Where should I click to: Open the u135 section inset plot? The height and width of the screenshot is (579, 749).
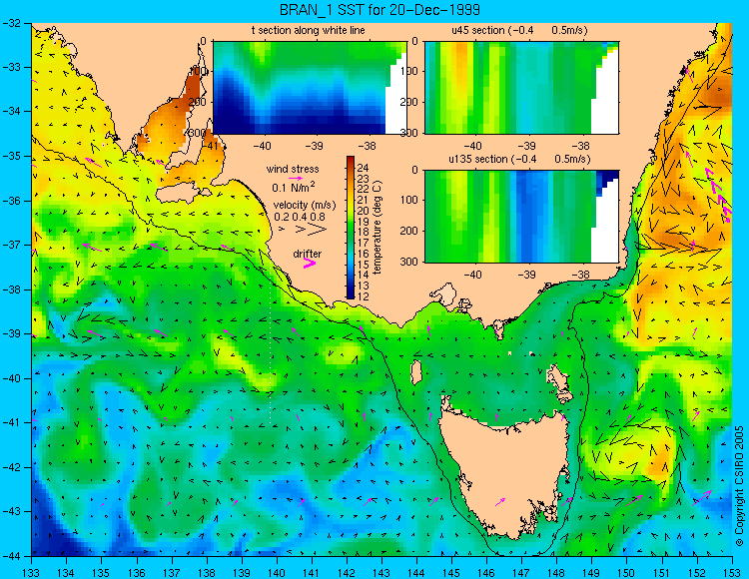[521, 217]
